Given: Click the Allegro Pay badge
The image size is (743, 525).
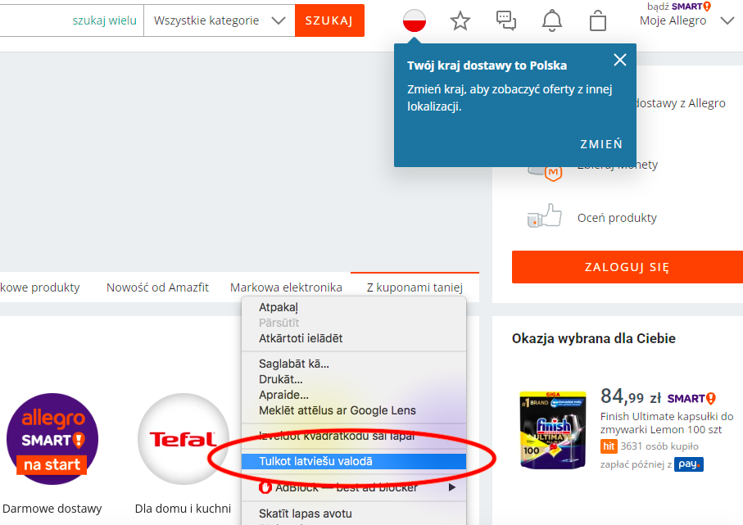Looking at the screenshot, I should point(689,464).
